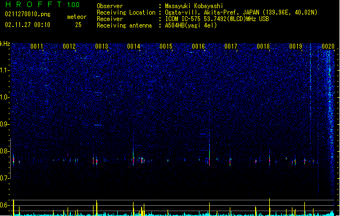Click the 0017 time marker
Image resolution: width=340 pixels, height=216 pixels.
(231, 46)
